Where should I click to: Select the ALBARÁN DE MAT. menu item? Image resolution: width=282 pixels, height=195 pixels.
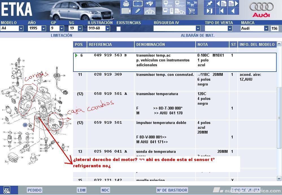(198, 35)
